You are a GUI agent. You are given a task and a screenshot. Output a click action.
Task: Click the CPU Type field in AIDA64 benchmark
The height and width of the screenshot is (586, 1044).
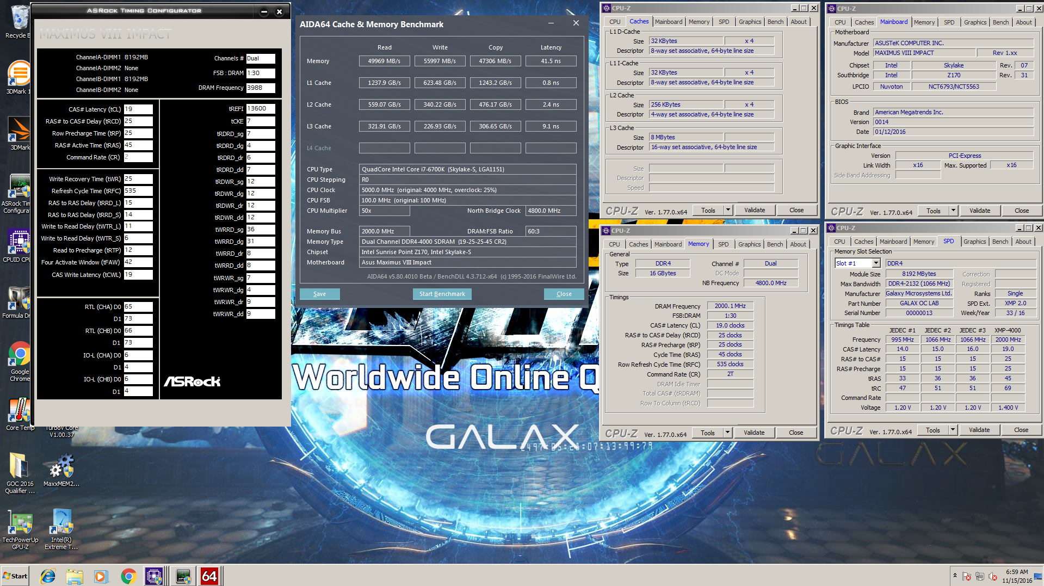click(468, 169)
